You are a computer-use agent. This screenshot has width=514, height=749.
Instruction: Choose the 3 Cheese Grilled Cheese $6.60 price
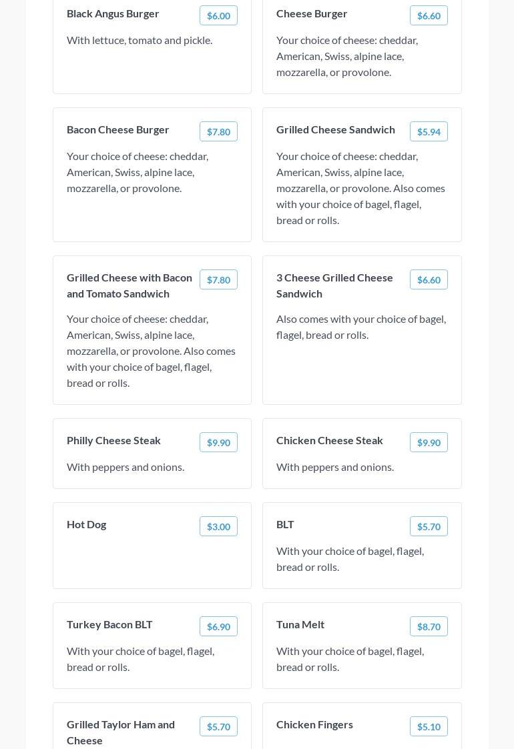click(429, 279)
